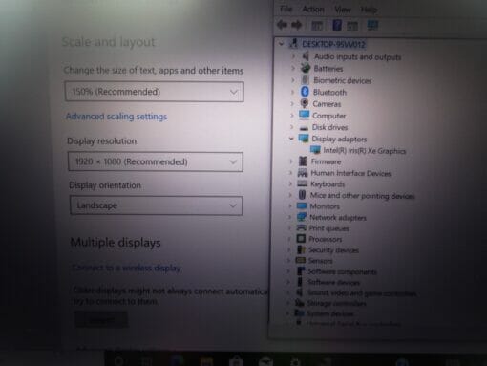
Task: Select the 'Monitors' tree label
Action: point(325,206)
